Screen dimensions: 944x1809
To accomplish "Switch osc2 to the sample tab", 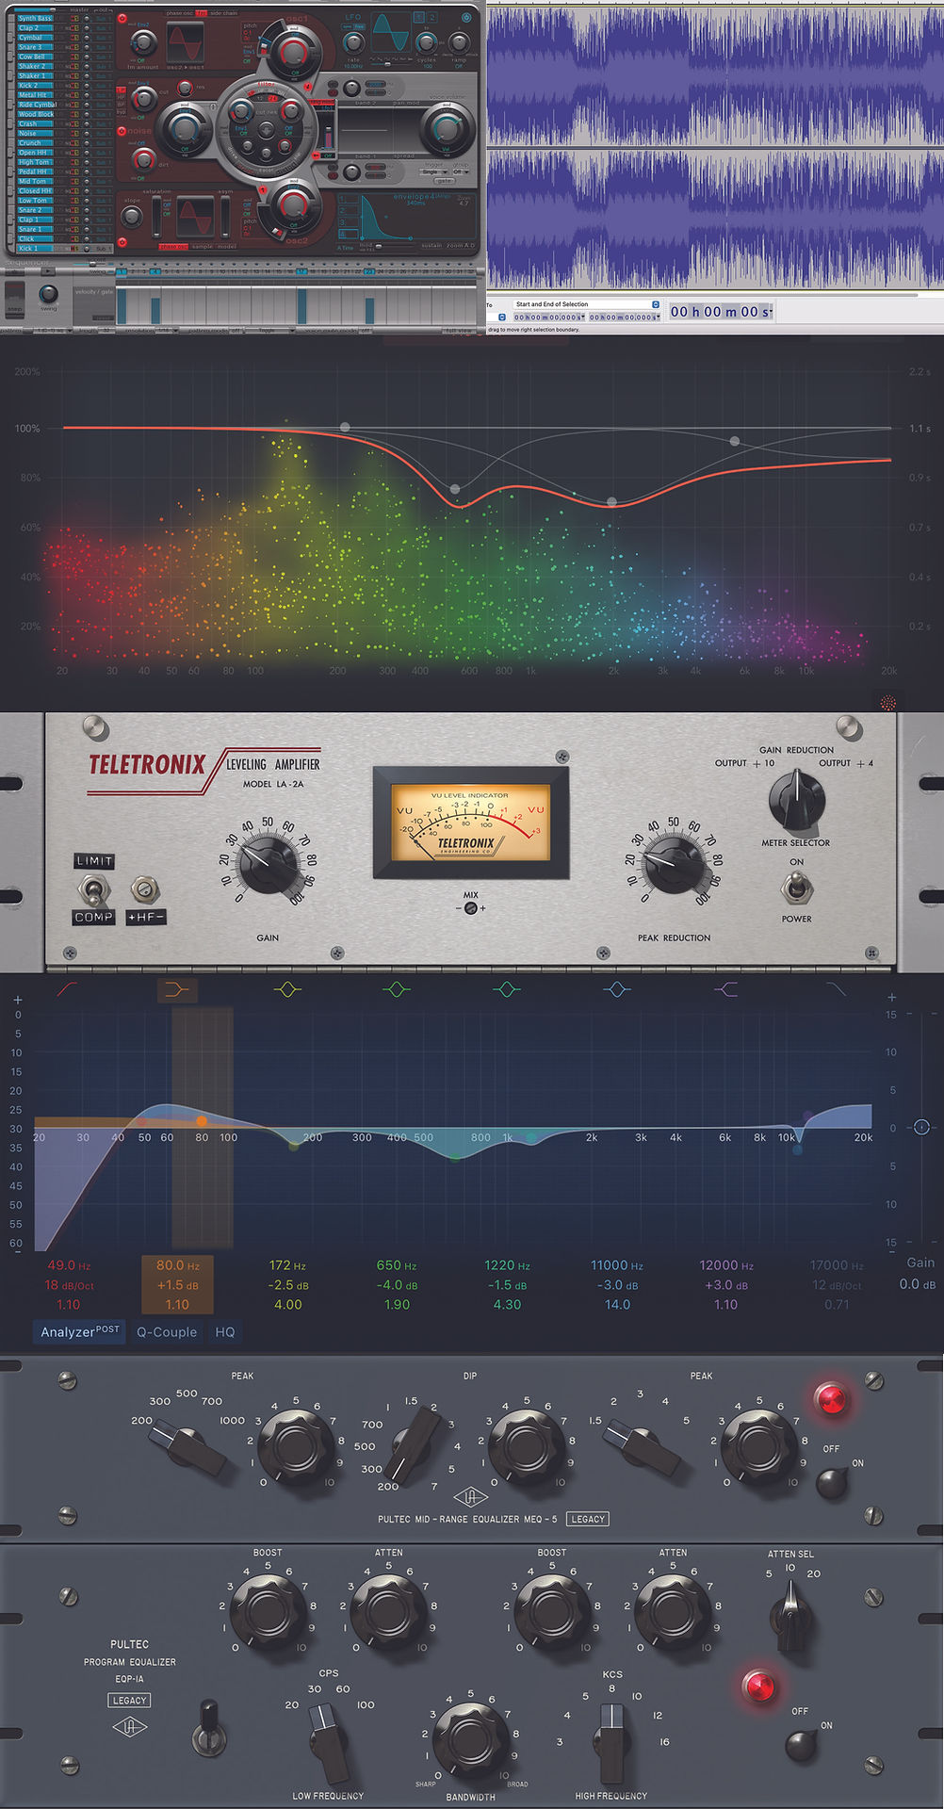I will [x=202, y=246].
